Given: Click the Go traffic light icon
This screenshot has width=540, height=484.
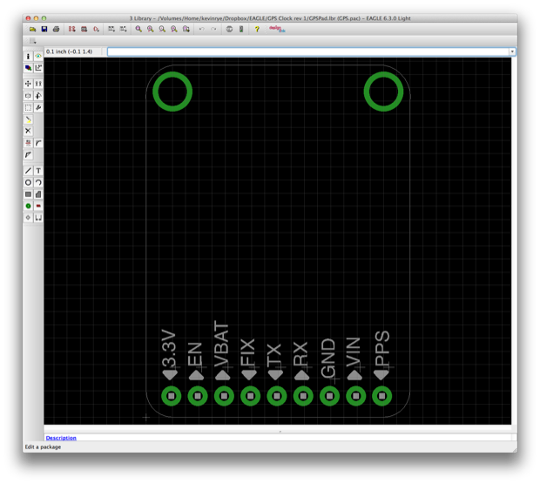Looking at the screenshot, I should 241,30.
